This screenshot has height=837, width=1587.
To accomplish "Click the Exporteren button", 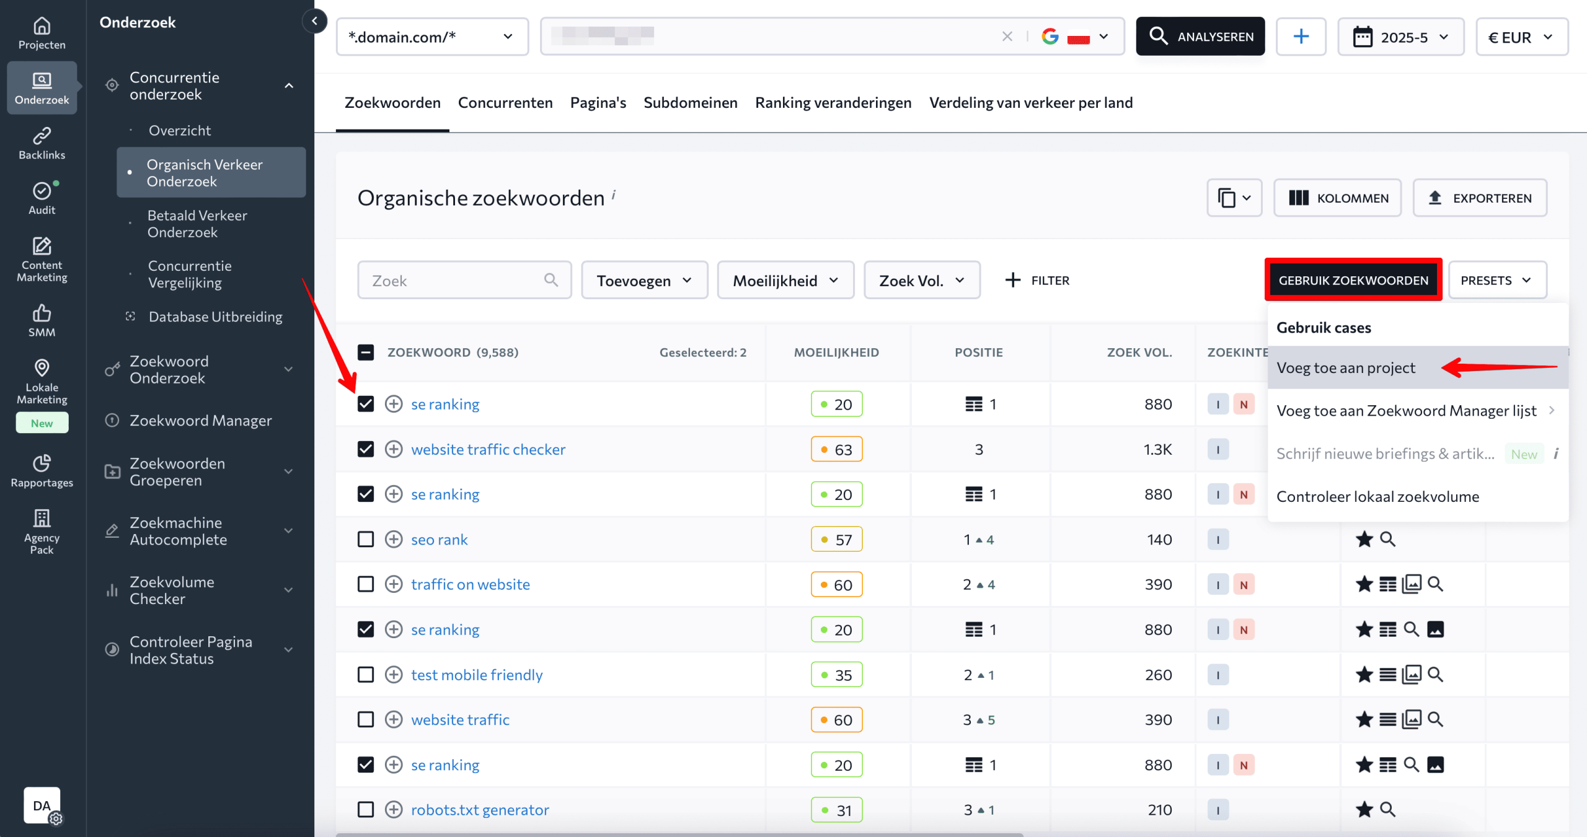I will click(x=1480, y=198).
